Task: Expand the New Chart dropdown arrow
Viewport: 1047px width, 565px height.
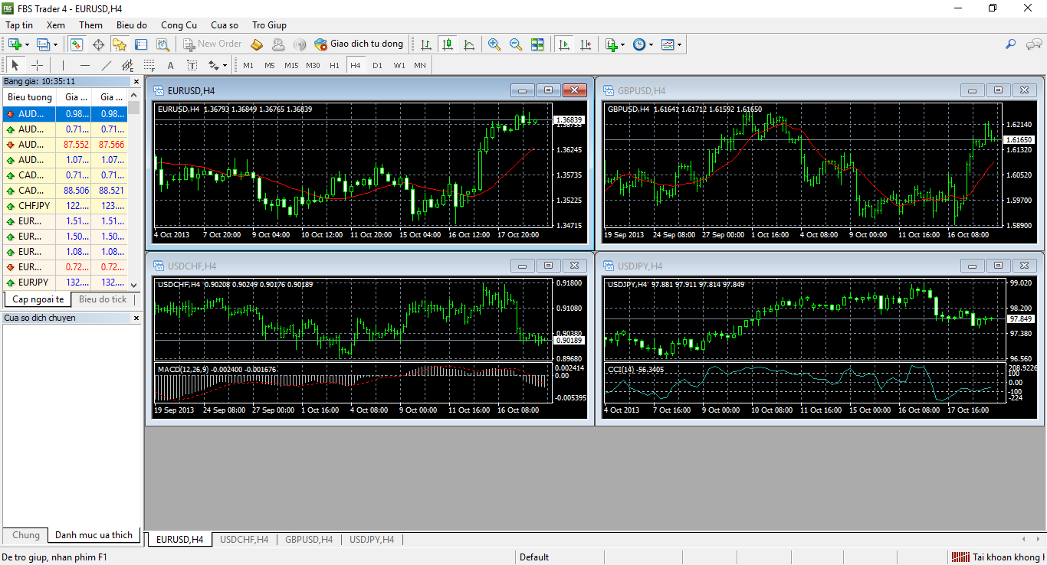Action: [x=28, y=44]
